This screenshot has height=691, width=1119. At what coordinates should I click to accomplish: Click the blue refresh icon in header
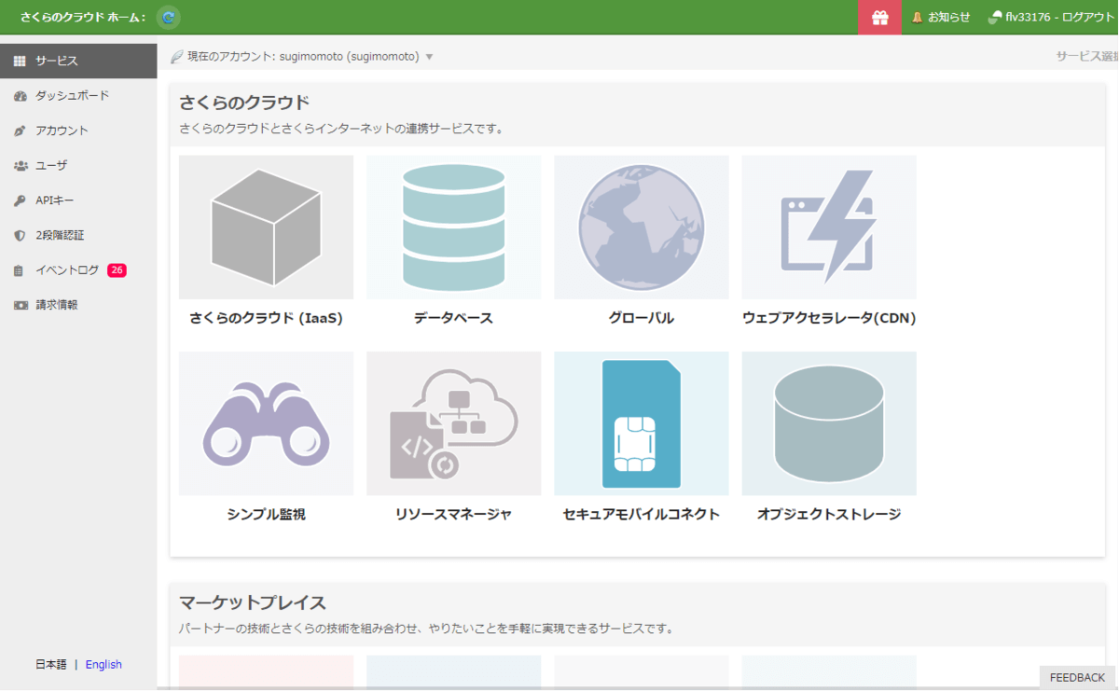click(168, 17)
